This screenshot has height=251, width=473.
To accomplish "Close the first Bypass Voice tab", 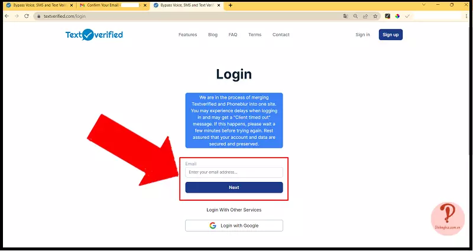I will [x=72, y=5].
